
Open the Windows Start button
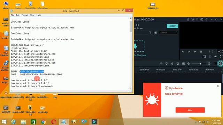pos(4,122)
